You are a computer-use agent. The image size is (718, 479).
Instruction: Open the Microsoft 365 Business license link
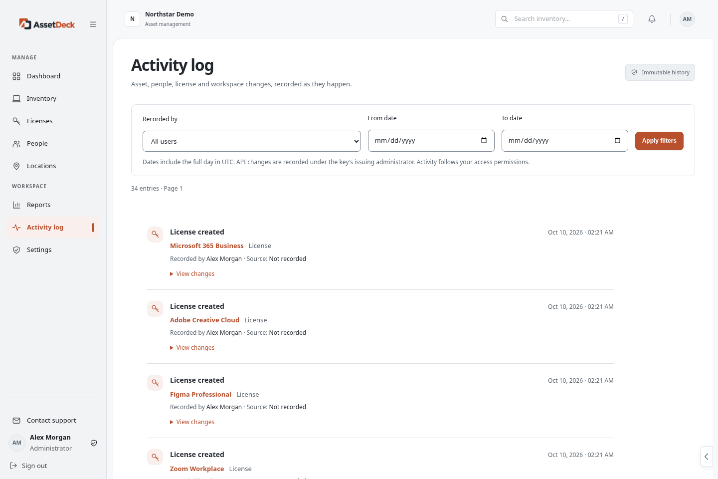(207, 245)
